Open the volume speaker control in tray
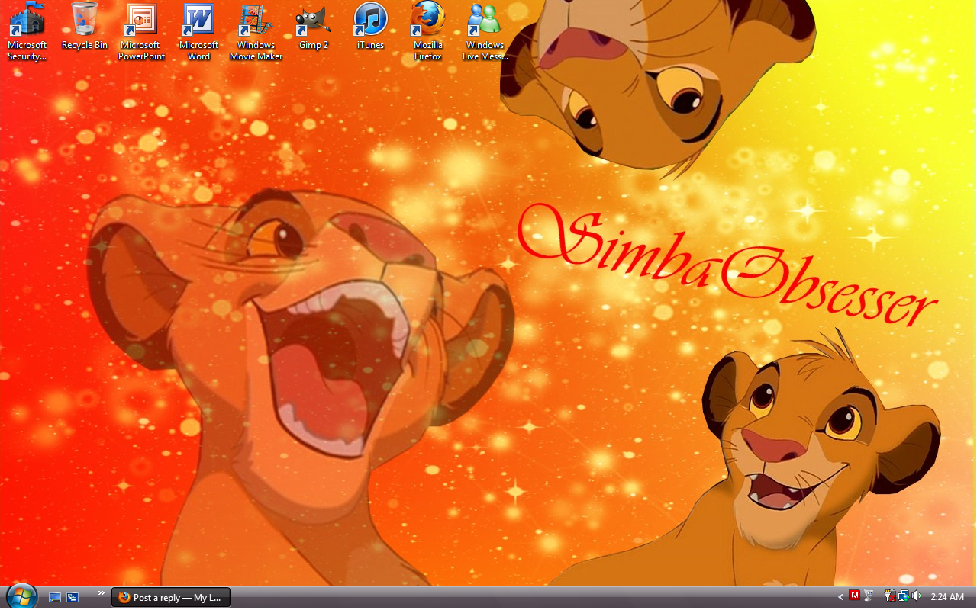Viewport: 977px width, 610px height. pos(916,596)
